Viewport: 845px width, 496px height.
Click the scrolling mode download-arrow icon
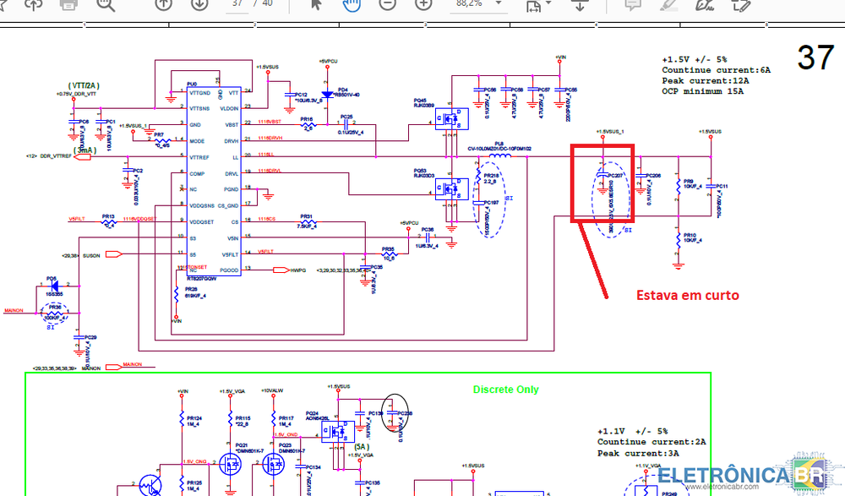(580, 4)
